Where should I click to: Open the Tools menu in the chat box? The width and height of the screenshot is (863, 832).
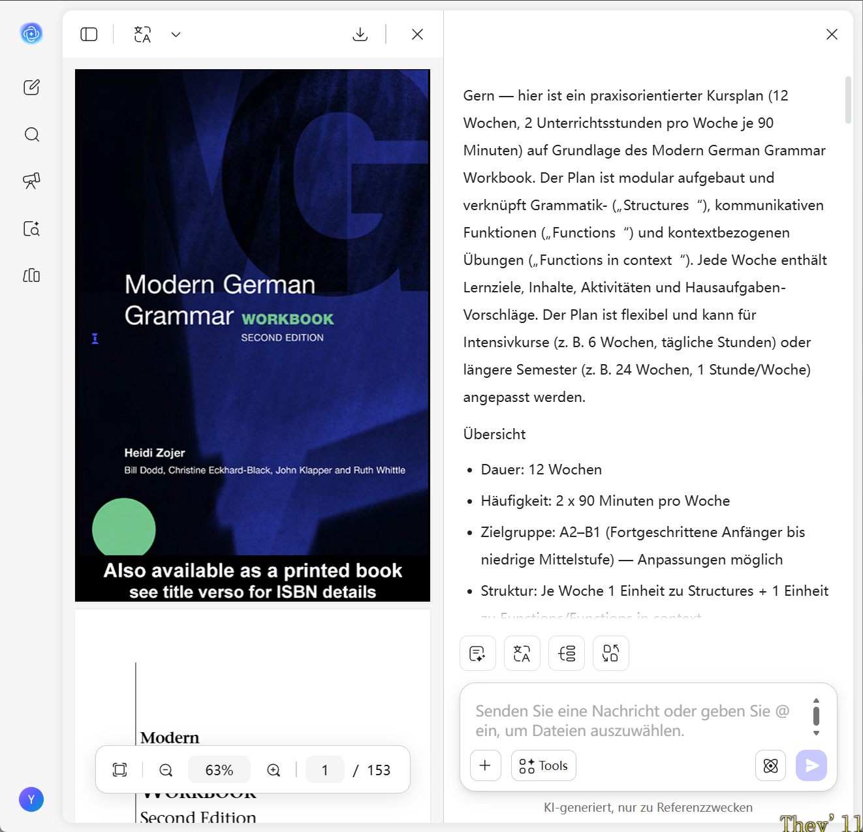click(544, 765)
